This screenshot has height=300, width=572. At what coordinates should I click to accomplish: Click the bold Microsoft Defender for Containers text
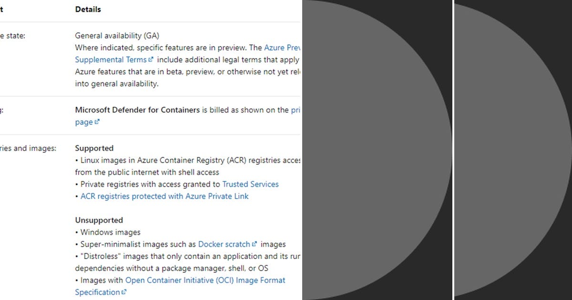(137, 110)
